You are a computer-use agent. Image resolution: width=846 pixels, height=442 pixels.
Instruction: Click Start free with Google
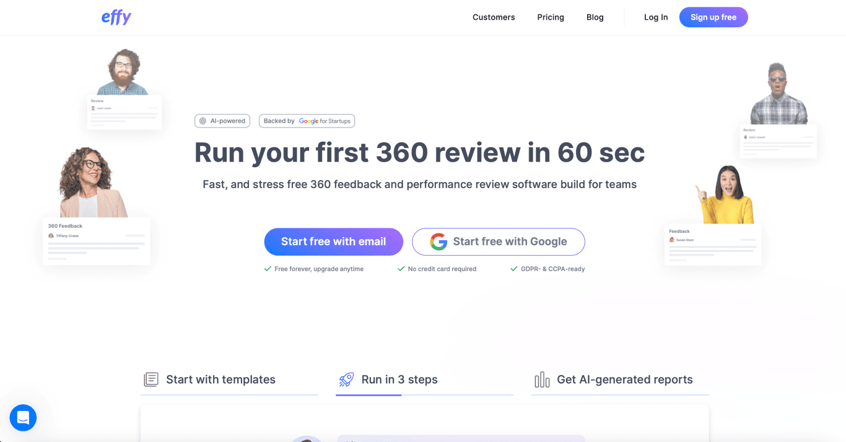[x=498, y=241]
